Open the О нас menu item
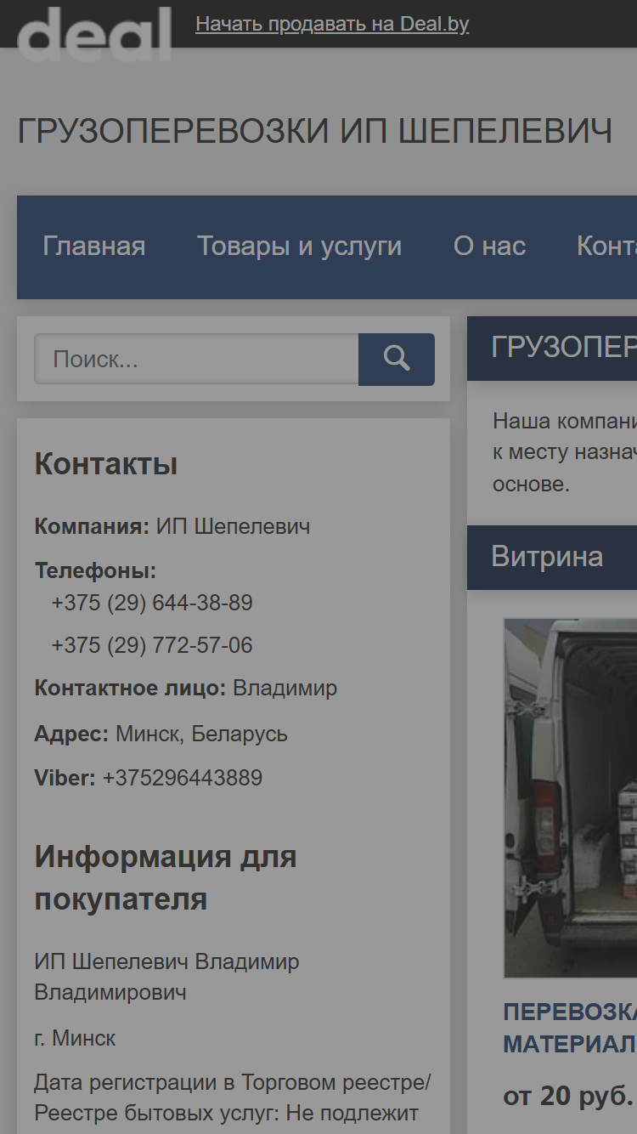Image resolution: width=637 pixels, height=1134 pixels. click(490, 247)
